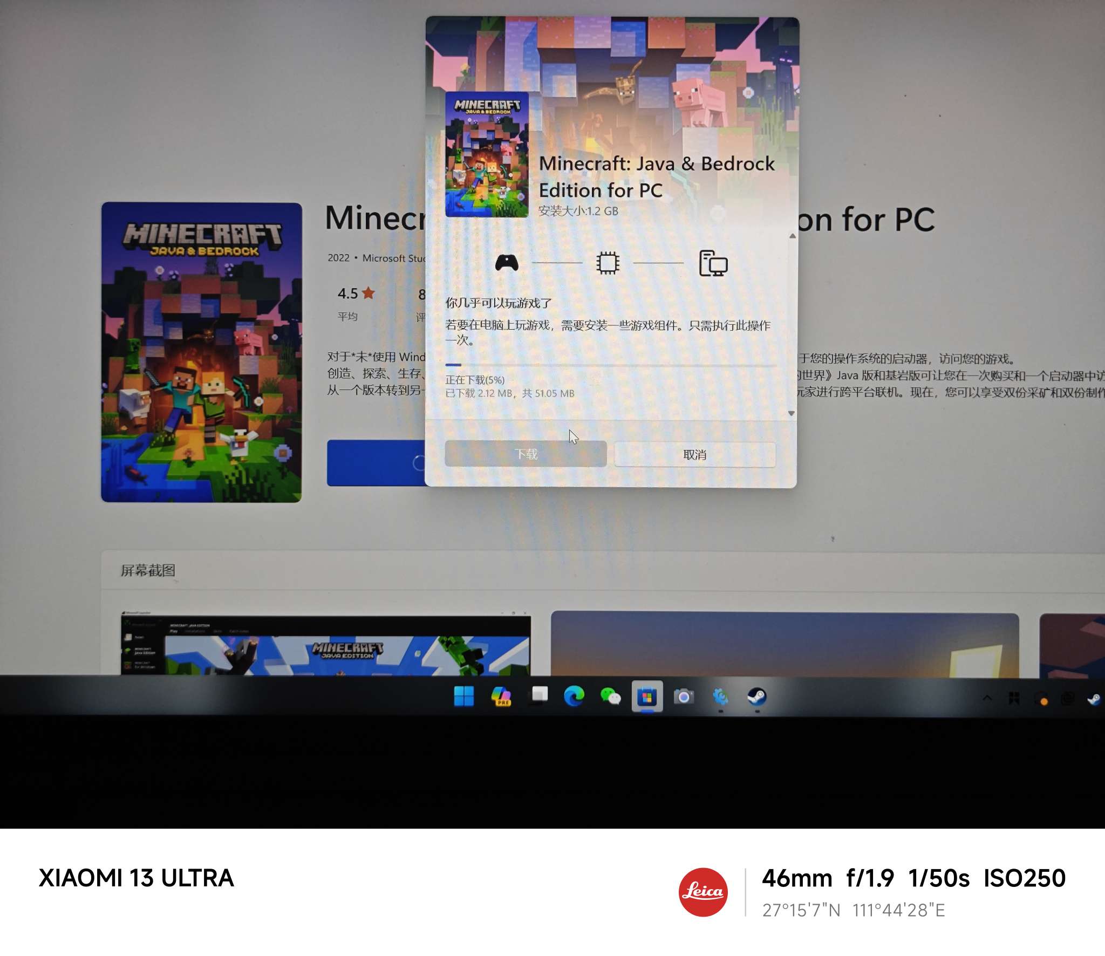Click the PC devices step icon
This screenshot has width=1105, height=956.
click(x=713, y=263)
